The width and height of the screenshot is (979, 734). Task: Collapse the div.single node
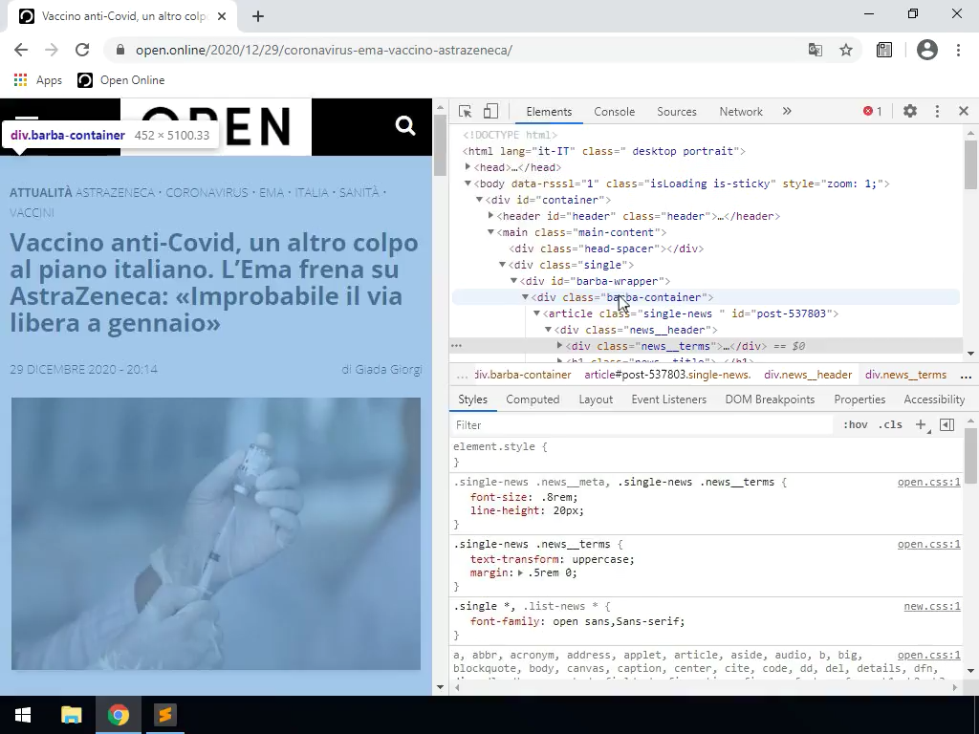coord(502,265)
